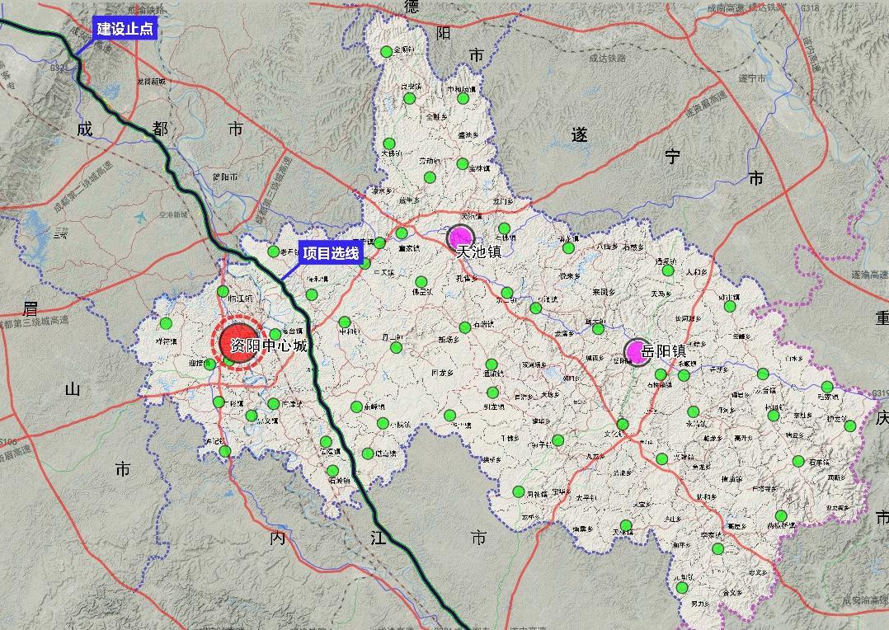
Task: Select the green marker beside 石岭镇
Action: coord(332,471)
